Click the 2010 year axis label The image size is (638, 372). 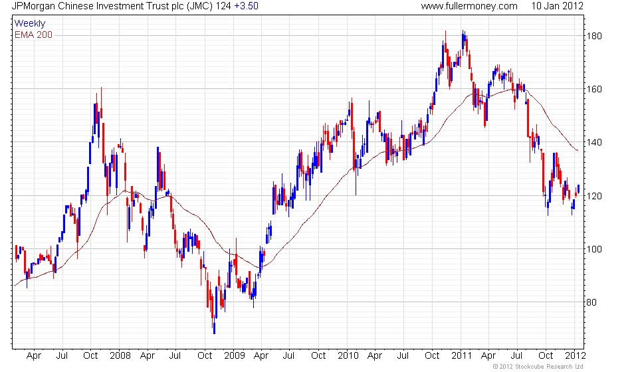[x=348, y=356]
